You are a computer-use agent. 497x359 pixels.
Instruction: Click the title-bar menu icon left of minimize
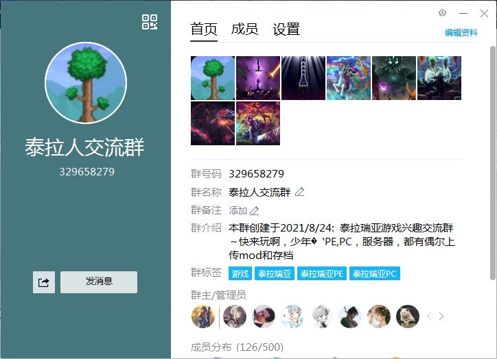click(443, 13)
